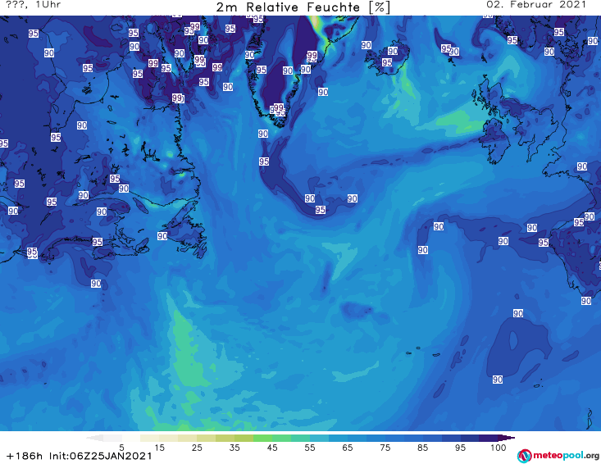The image size is (601, 464).
Task: Click legend value '85'
Action: (x=423, y=448)
